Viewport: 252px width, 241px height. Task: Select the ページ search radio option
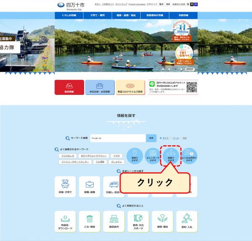[x=171, y=138]
